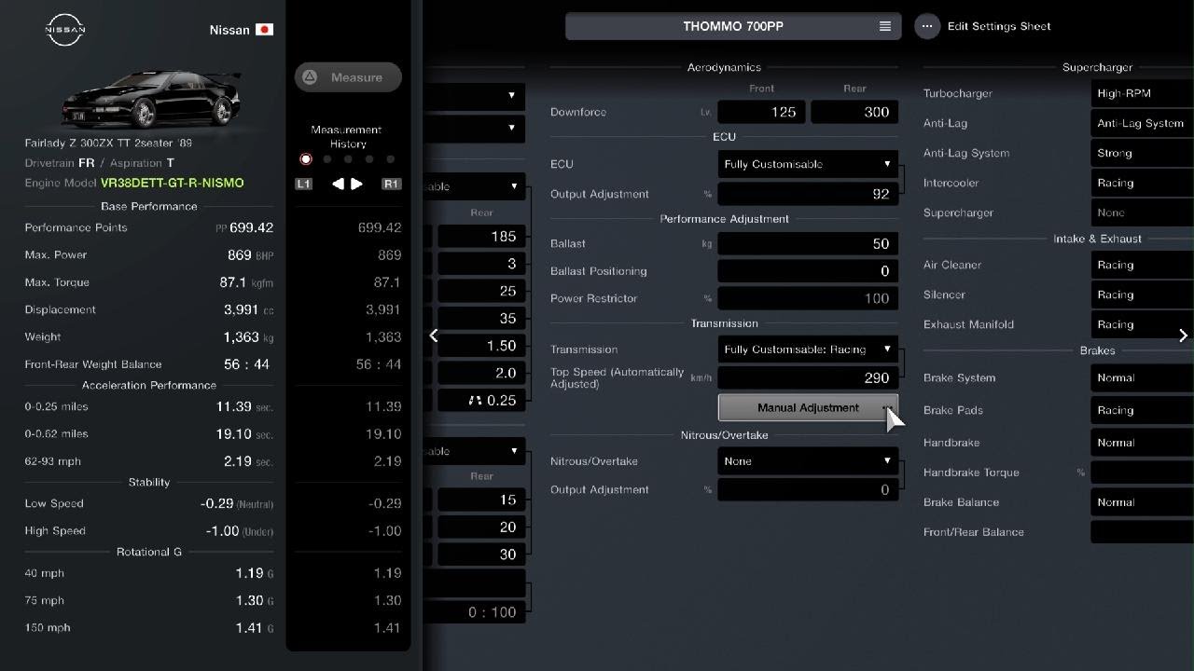Select the second measurement history dot
Screen dimensions: 1194x671
(x=327, y=159)
